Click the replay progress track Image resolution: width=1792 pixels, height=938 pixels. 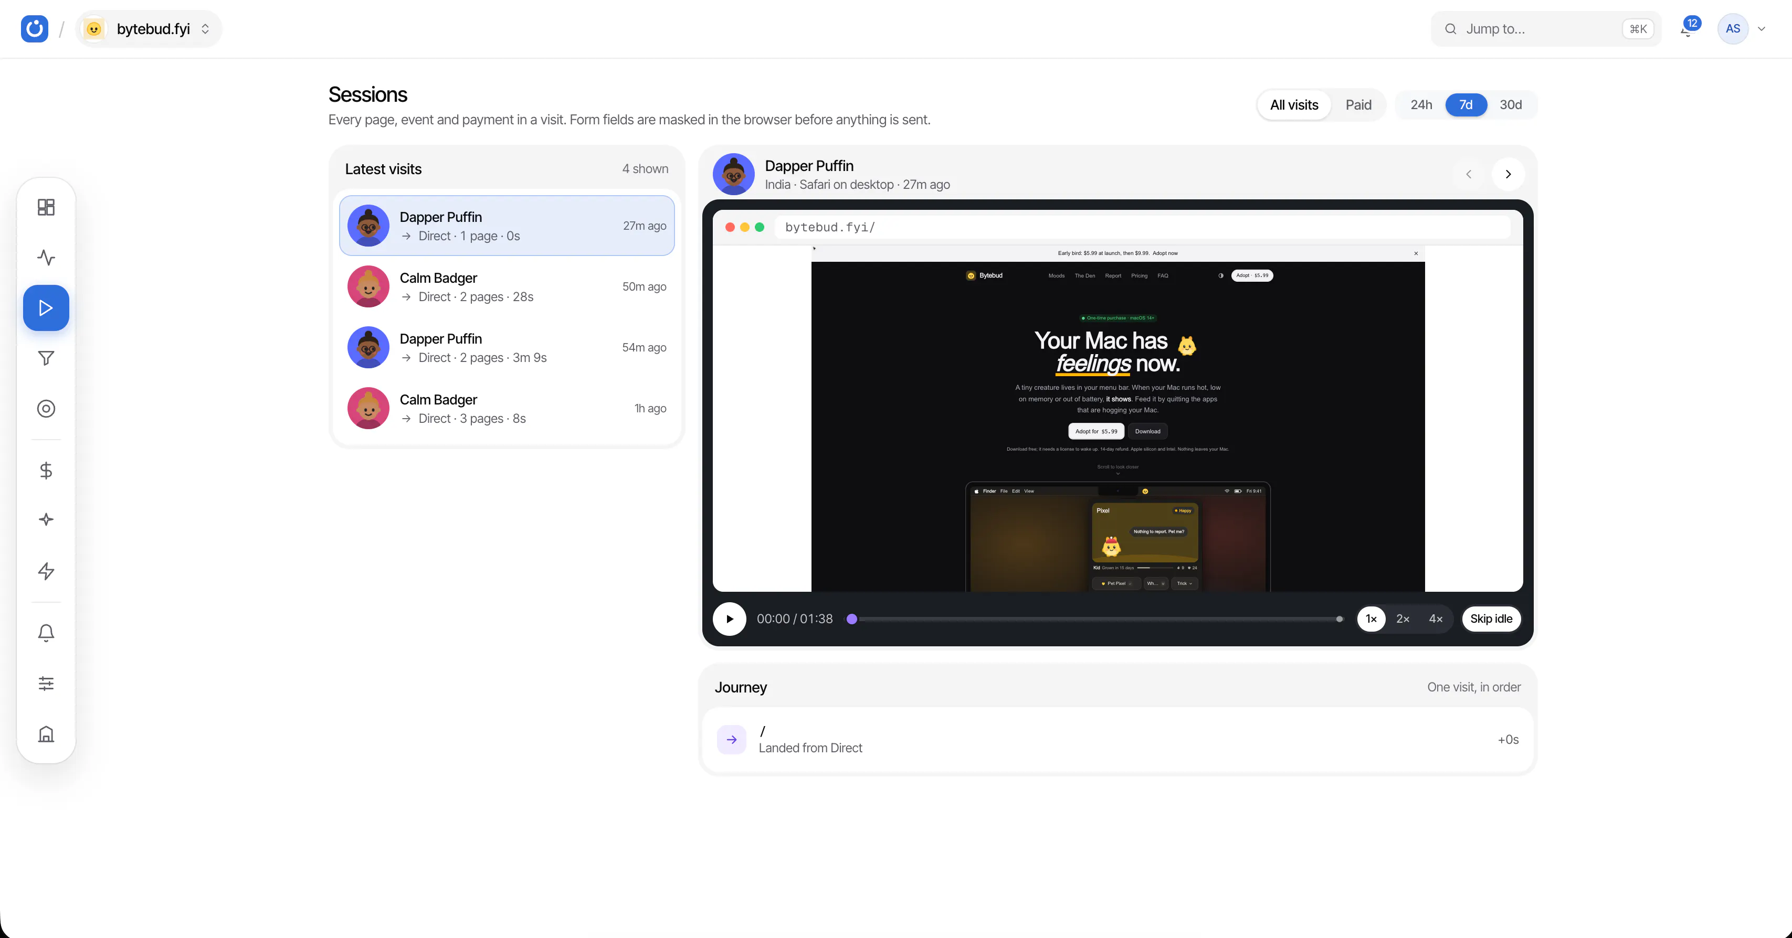coord(1095,619)
